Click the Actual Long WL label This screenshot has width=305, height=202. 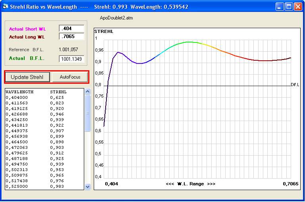[x=27, y=37]
